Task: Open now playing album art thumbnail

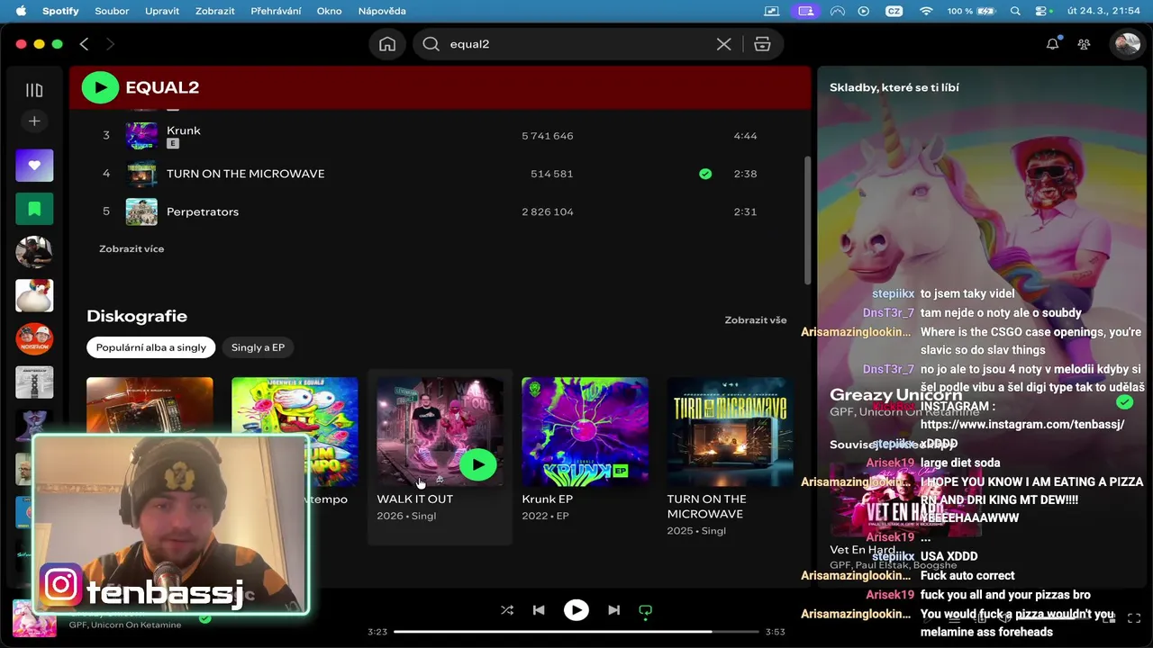Action: point(34,618)
